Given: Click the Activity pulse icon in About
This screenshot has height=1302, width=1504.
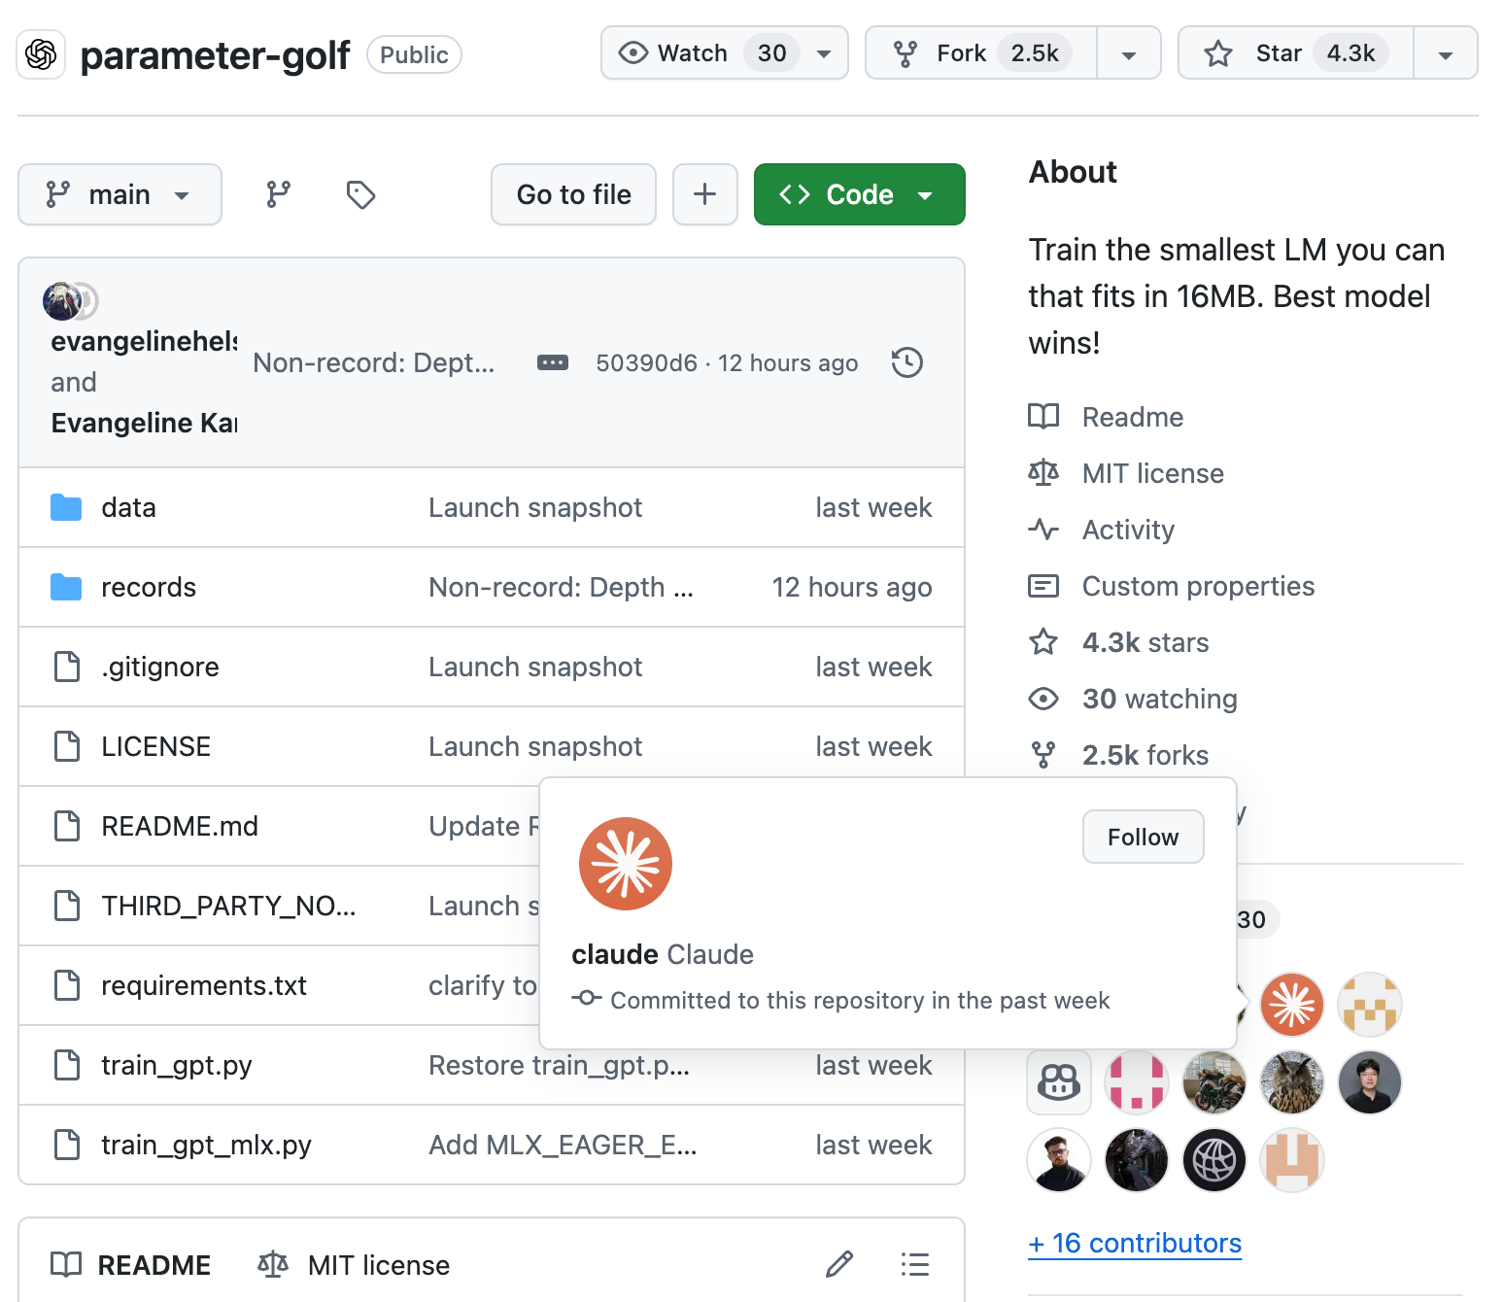Looking at the screenshot, I should point(1043,530).
